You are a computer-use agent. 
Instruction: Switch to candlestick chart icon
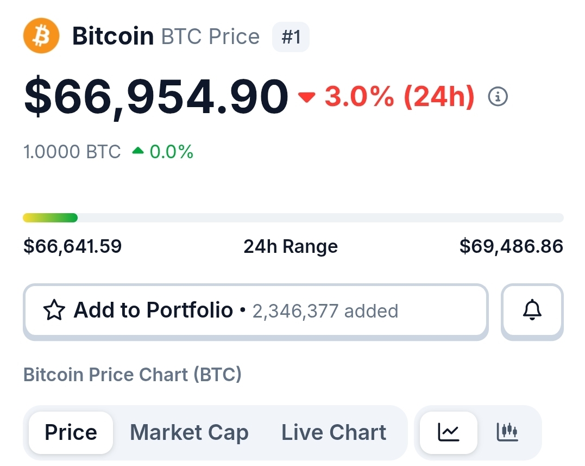tap(507, 432)
